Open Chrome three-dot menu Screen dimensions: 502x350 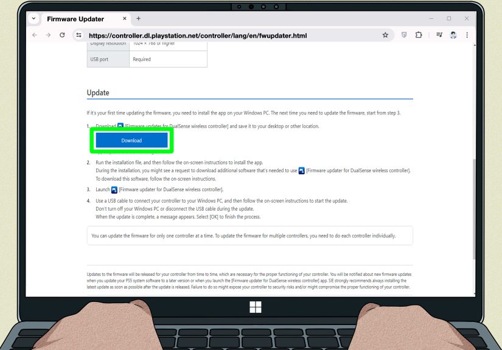click(x=467, y=35)
